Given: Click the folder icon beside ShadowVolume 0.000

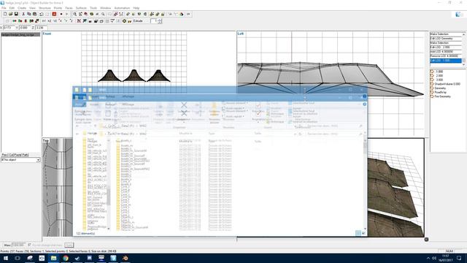Looking at the screenshot, I should point(432,84).
